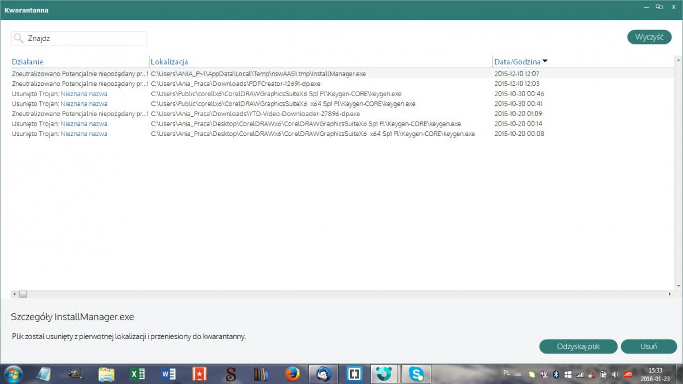Switch to Thunderbird in taskbar
Image resolution: width=683 pixels, height=384 pixels.
pos(324,374)
